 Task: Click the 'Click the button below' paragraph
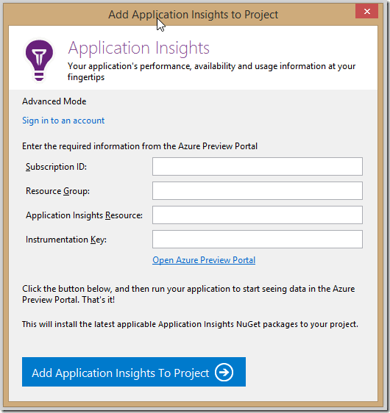188,294
